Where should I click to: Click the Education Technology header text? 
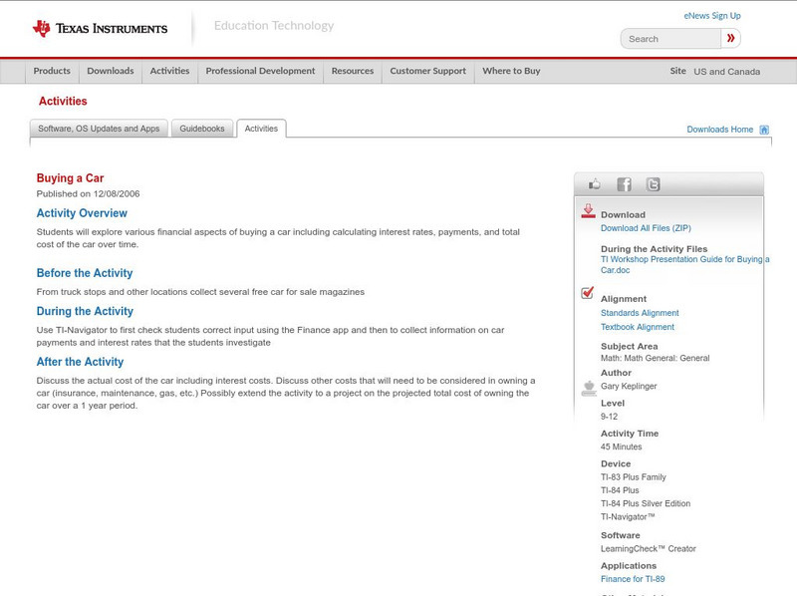pyautogui.click(x=274, y=26)
